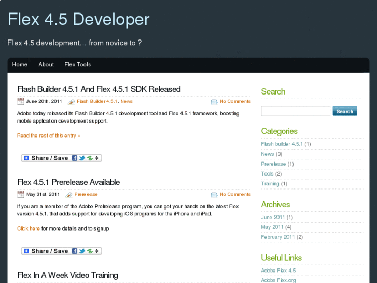Viewport: 377px width, 283px height.
Task: Focus the sidebar search input field
Action: point(296,111)
